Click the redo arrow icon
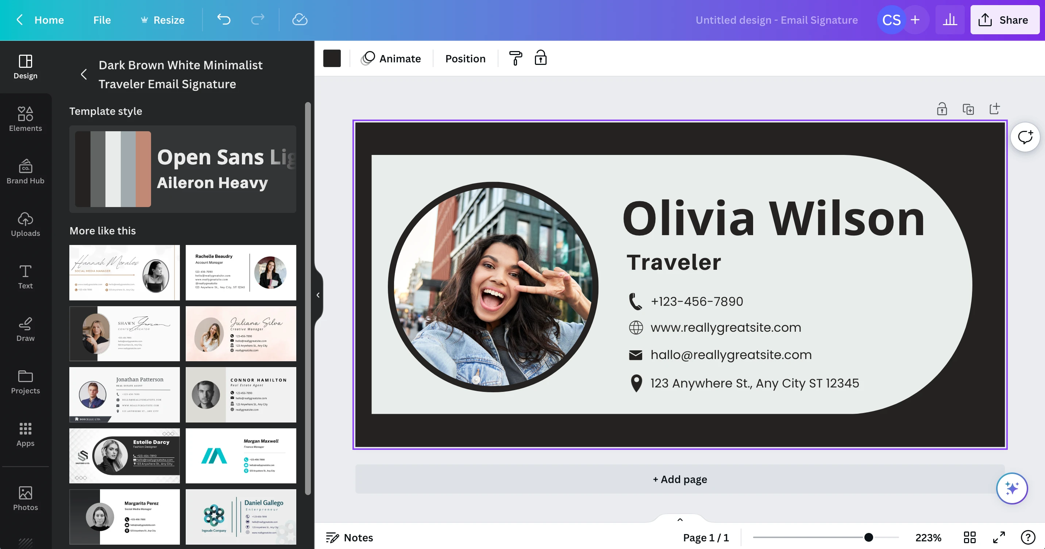This screenshot has height=549, width=1045. 257,19
